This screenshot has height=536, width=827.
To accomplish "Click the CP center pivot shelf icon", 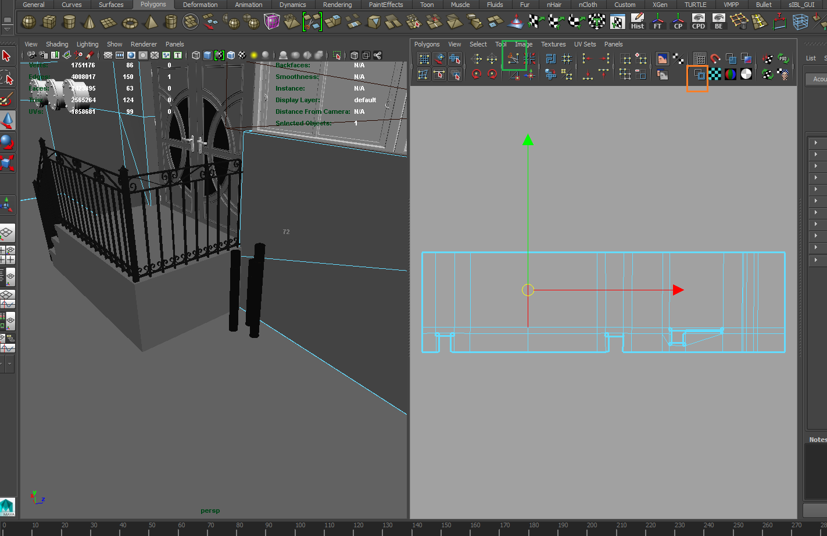I will 678,22.
